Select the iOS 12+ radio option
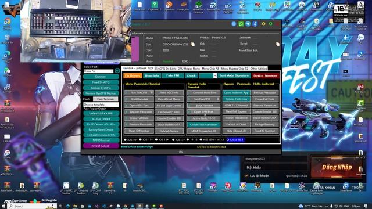The image size is (372, 209). (156, 140)
